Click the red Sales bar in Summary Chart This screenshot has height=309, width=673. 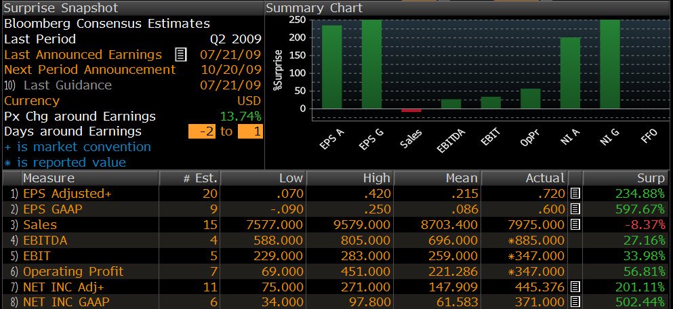click(411, 110)
